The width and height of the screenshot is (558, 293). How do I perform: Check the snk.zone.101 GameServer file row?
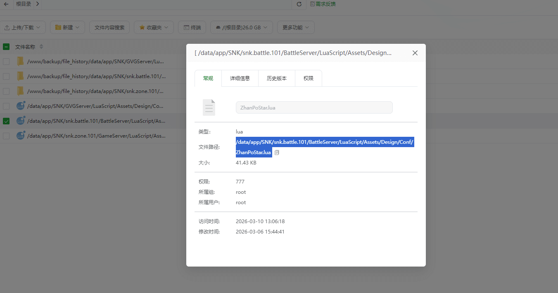point(6,136)
